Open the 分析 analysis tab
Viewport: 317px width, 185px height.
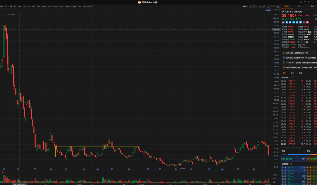(x=299, y=6)
